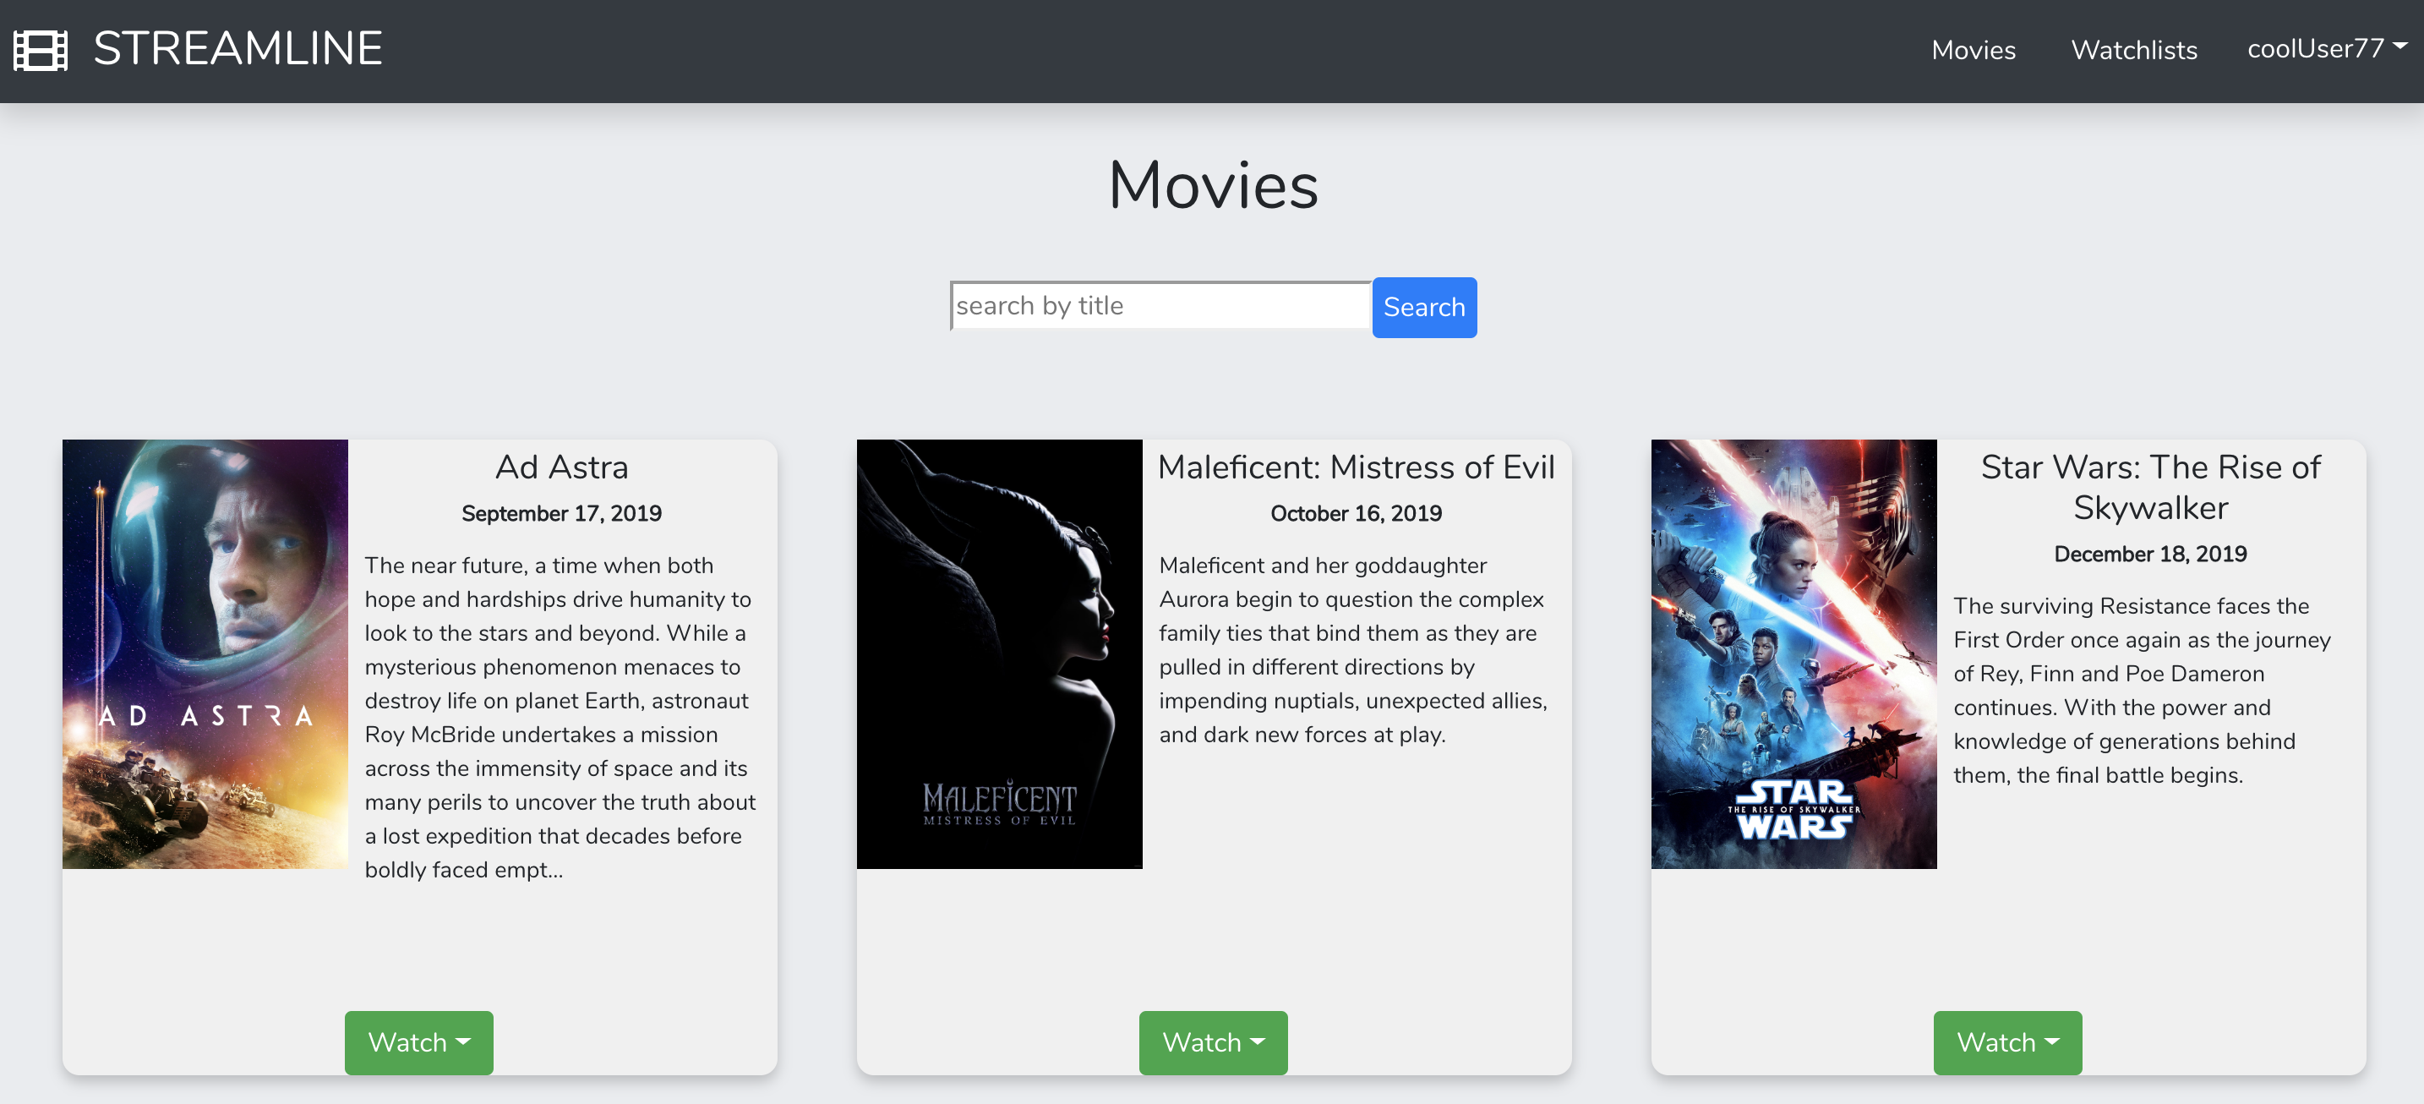Click Star Wars: The Rise of Skywalker title

tap(2150, 488)
